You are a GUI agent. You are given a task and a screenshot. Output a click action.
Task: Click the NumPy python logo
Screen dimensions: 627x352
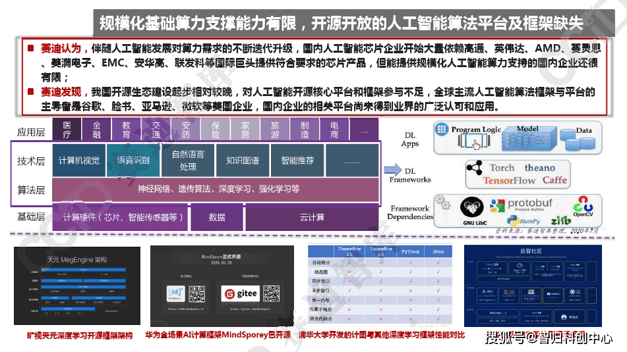tap(513, 220)
